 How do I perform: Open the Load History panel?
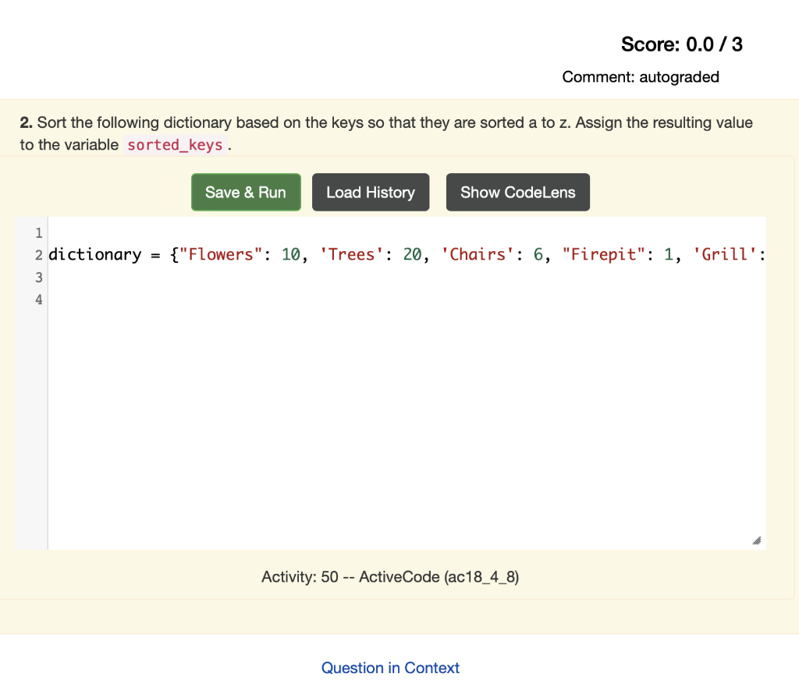coord(371,192)
